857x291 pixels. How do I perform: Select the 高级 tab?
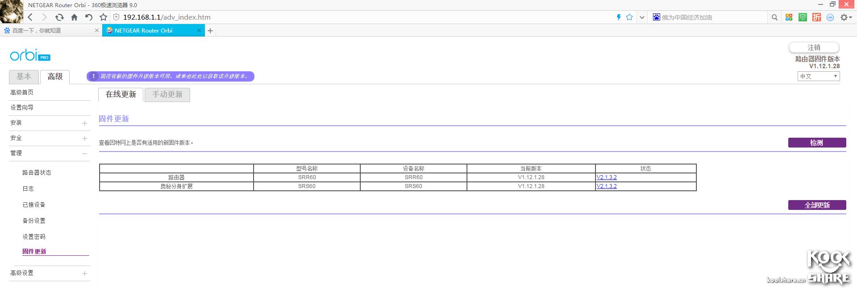tap(55, 77)
